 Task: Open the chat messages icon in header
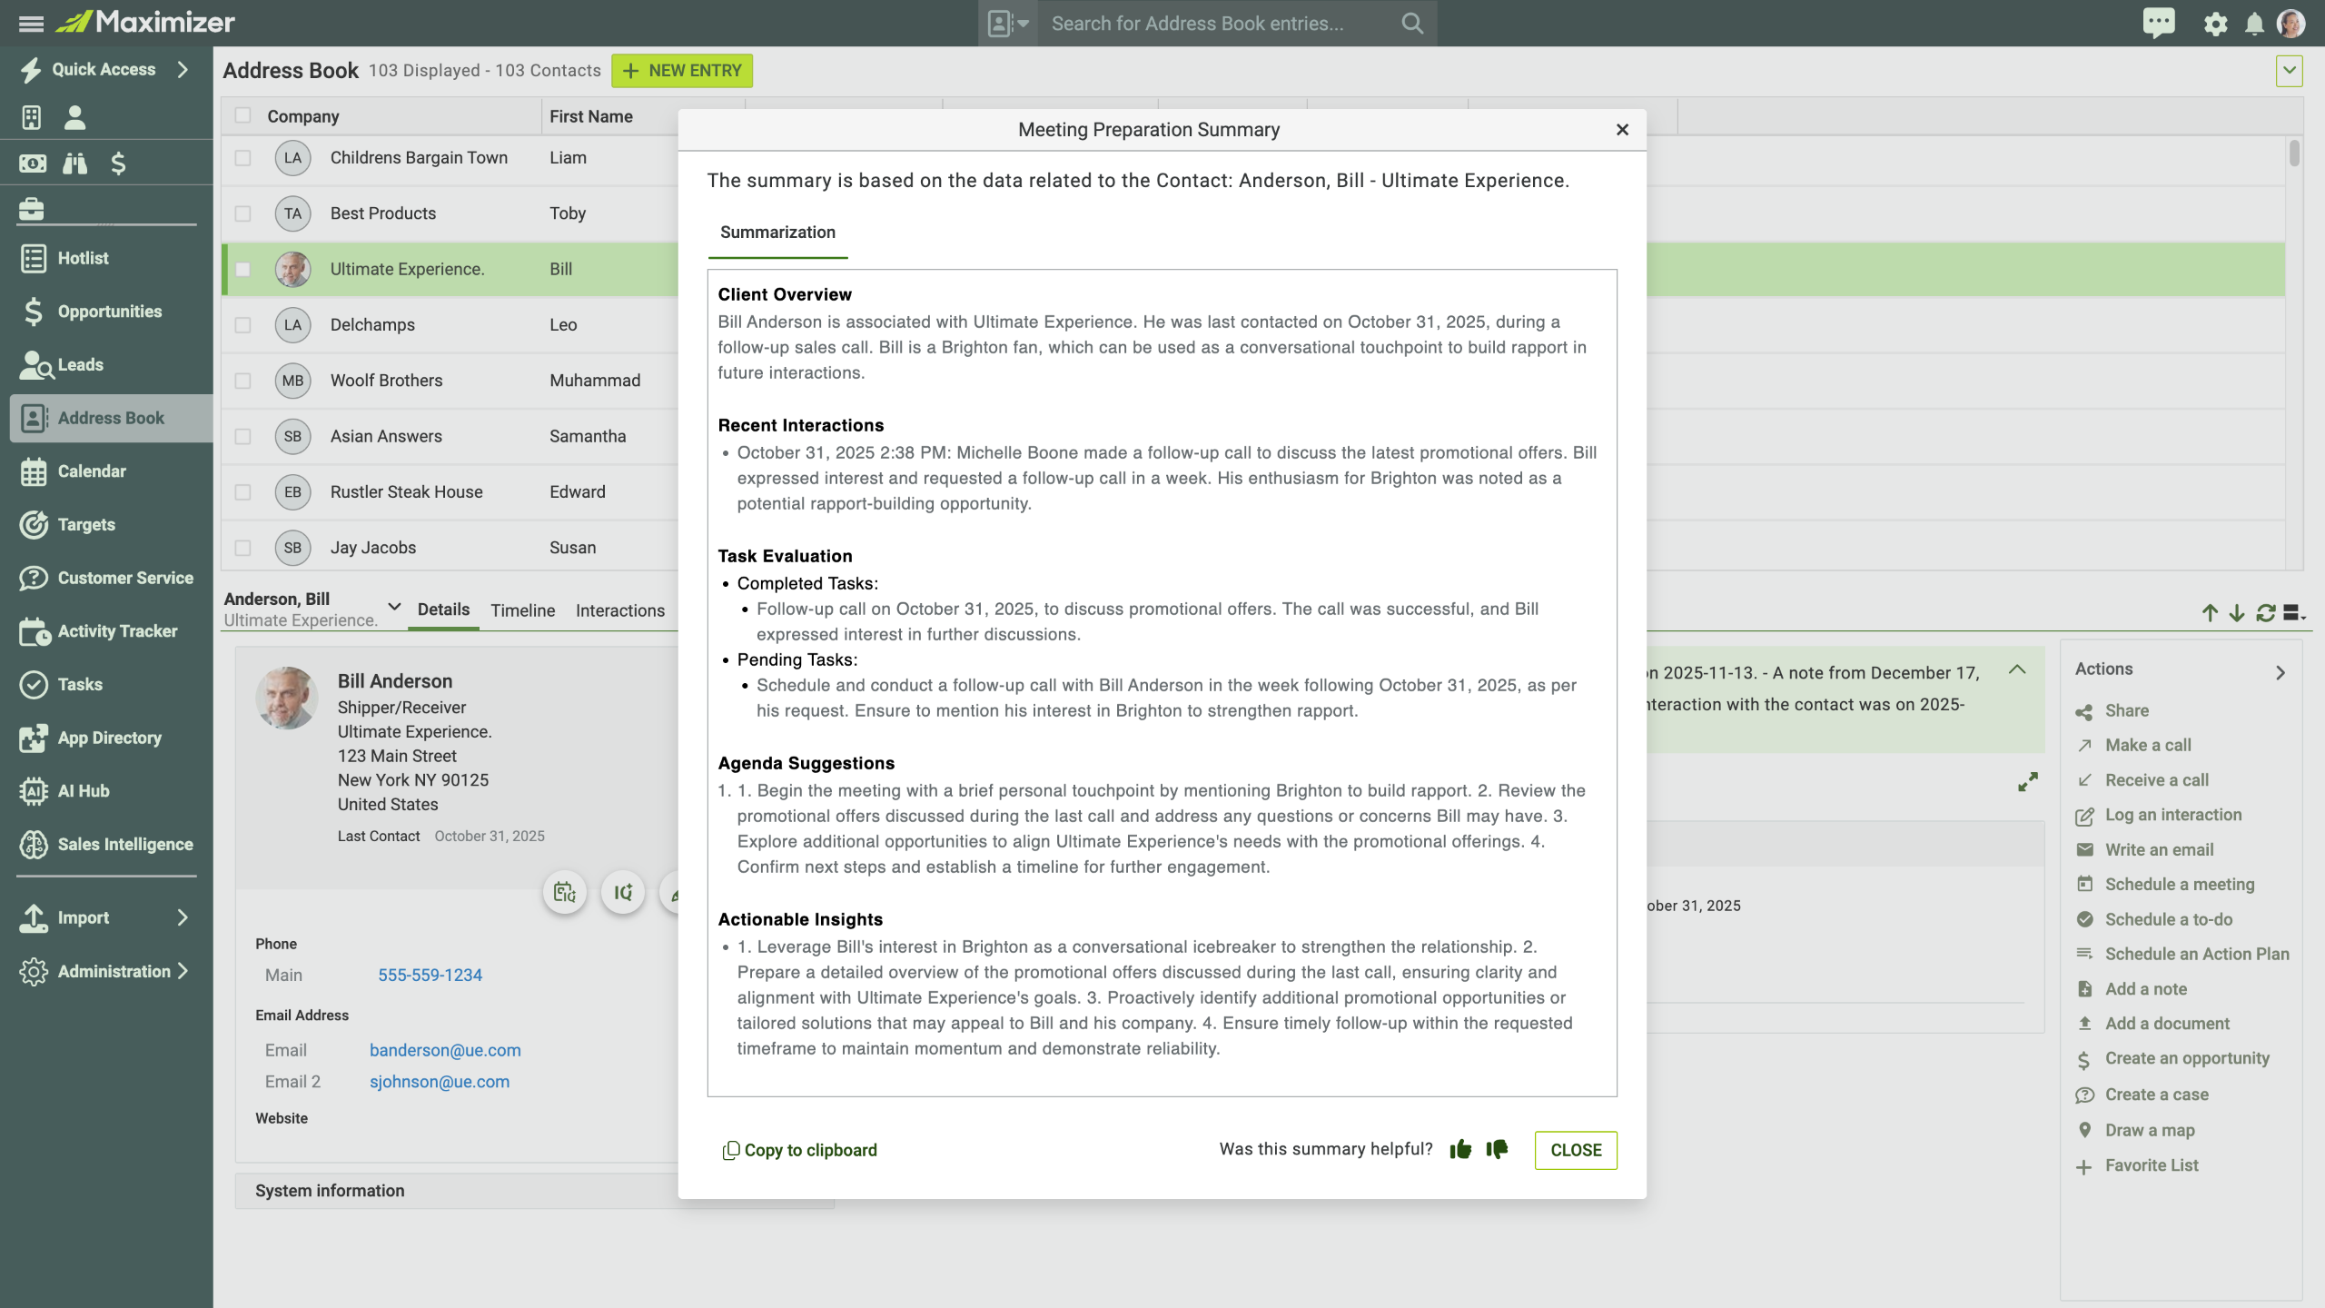[2159, 23]
